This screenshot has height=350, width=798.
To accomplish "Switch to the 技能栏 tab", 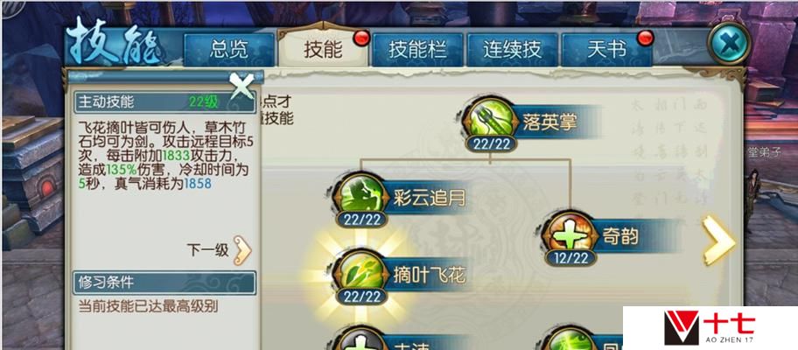I will pyautogui.click(x=418, y=50).
